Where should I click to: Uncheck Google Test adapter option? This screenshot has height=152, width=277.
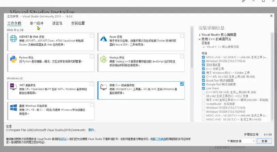click(x=203, y=84)
